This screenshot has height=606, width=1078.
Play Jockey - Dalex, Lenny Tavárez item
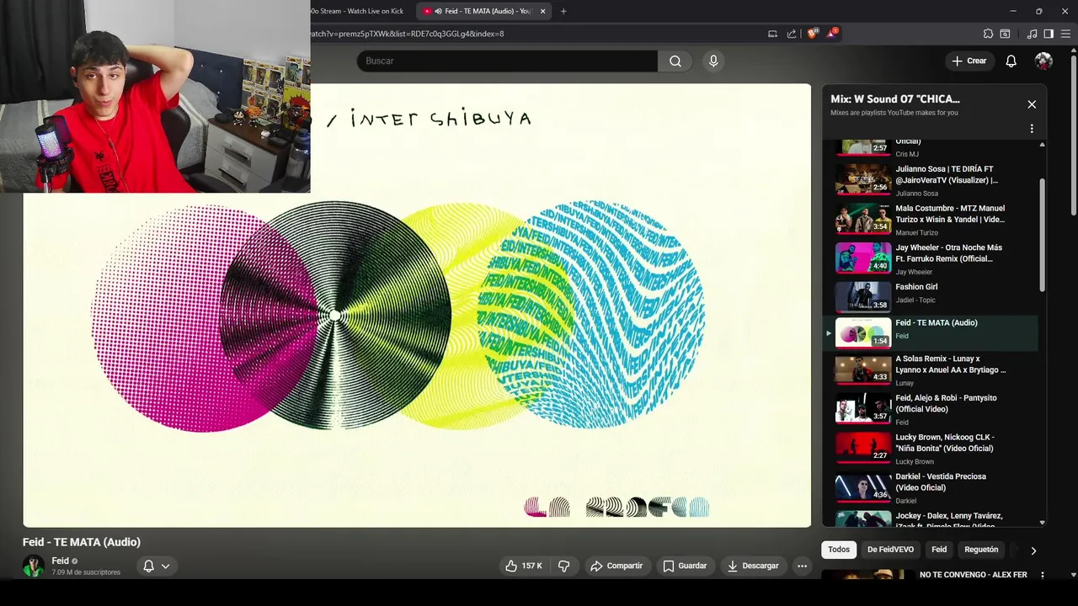pyautogui.click(x=930, y=518)
